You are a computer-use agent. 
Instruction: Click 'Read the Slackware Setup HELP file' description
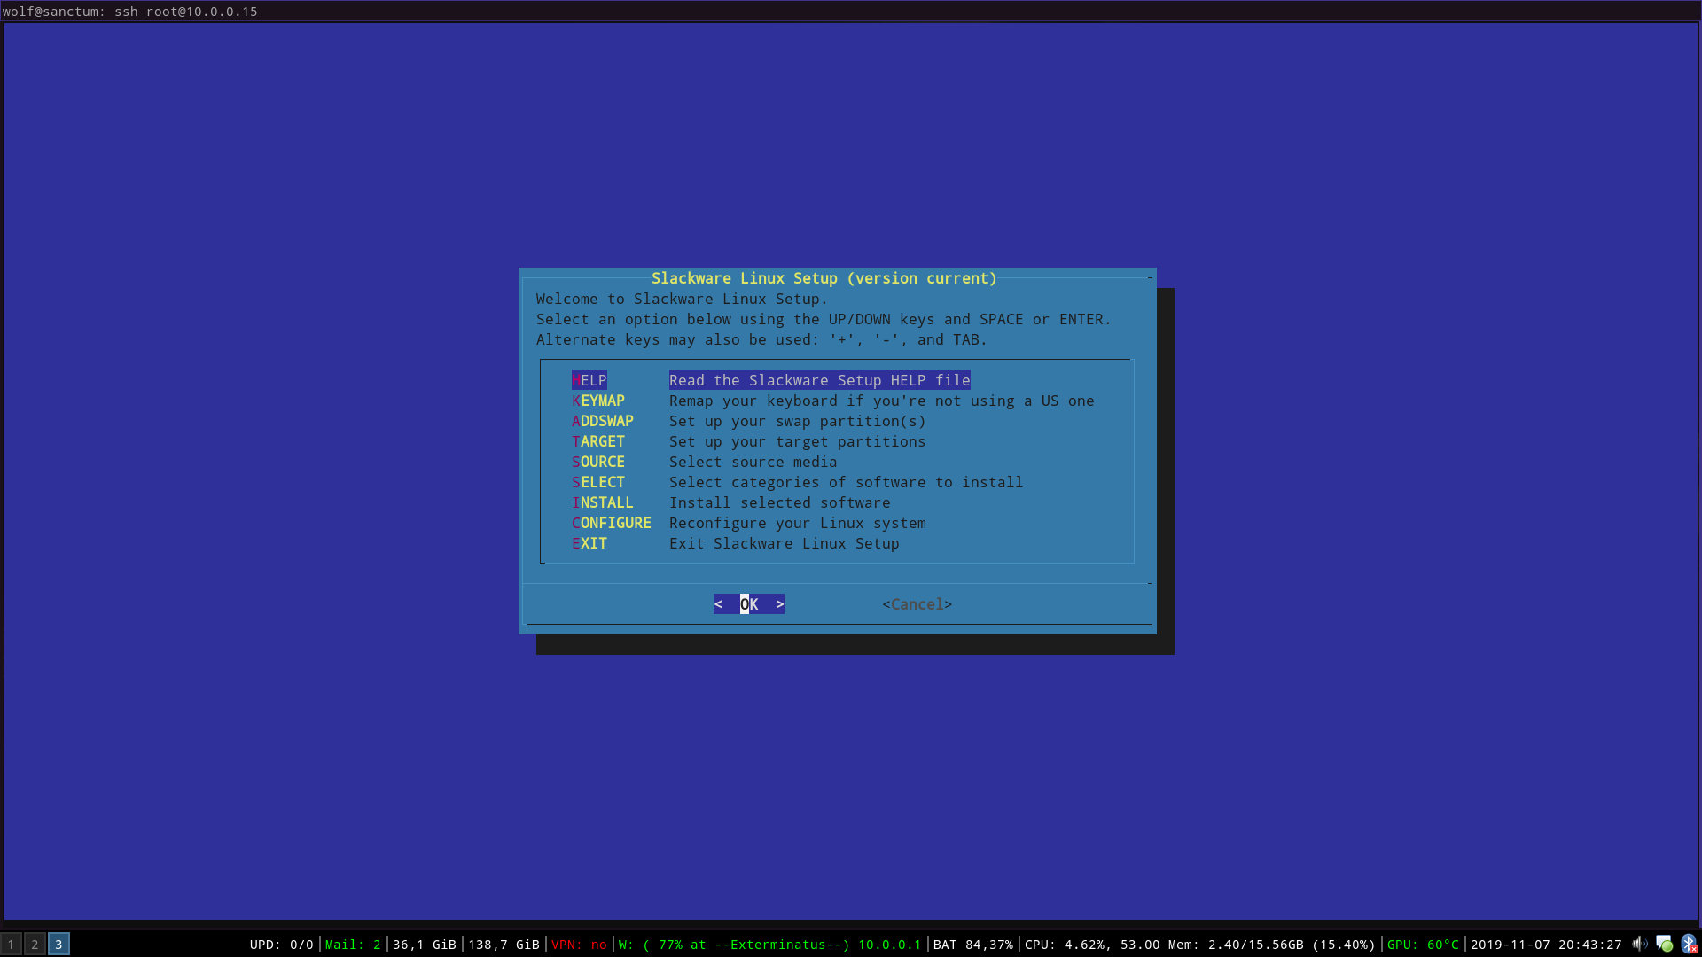pyautogui.click(x=820, y=380)
